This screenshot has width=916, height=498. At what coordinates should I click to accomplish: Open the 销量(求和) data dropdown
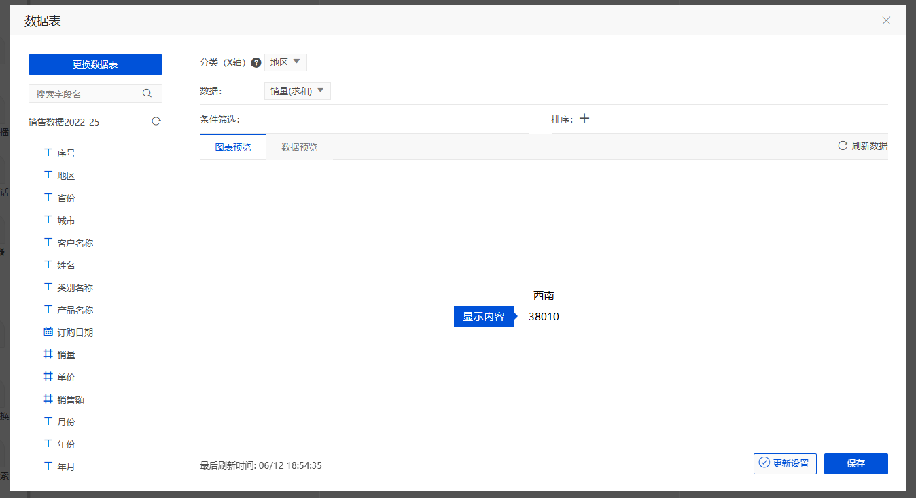(x=297, y=91)
